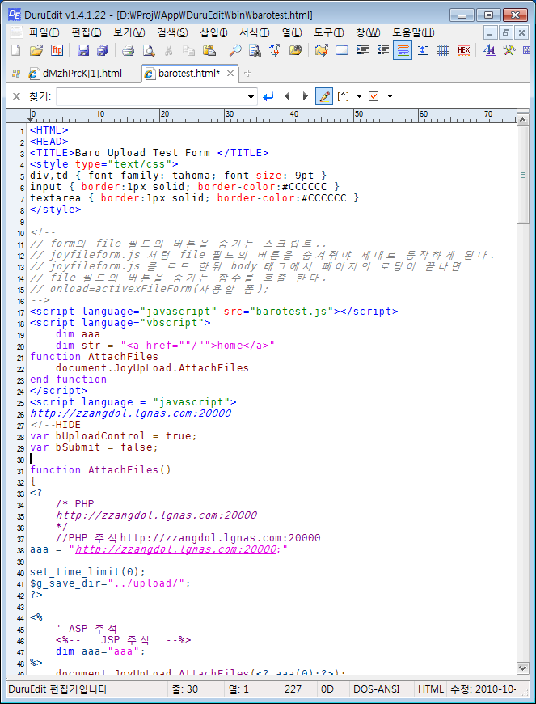
Task: Toggle the [^] regex option
Action: 343,96
